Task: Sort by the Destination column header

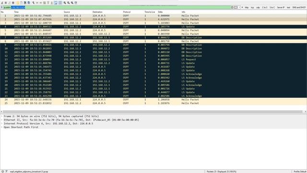Action: (x=97, y=12)
